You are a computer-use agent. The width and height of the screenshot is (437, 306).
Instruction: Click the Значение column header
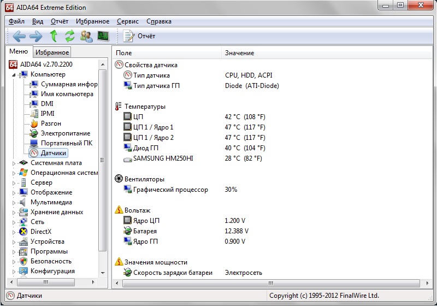pos(327,53)
